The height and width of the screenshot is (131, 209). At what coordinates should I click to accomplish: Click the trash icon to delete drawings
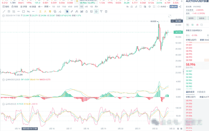coord(106,11)
